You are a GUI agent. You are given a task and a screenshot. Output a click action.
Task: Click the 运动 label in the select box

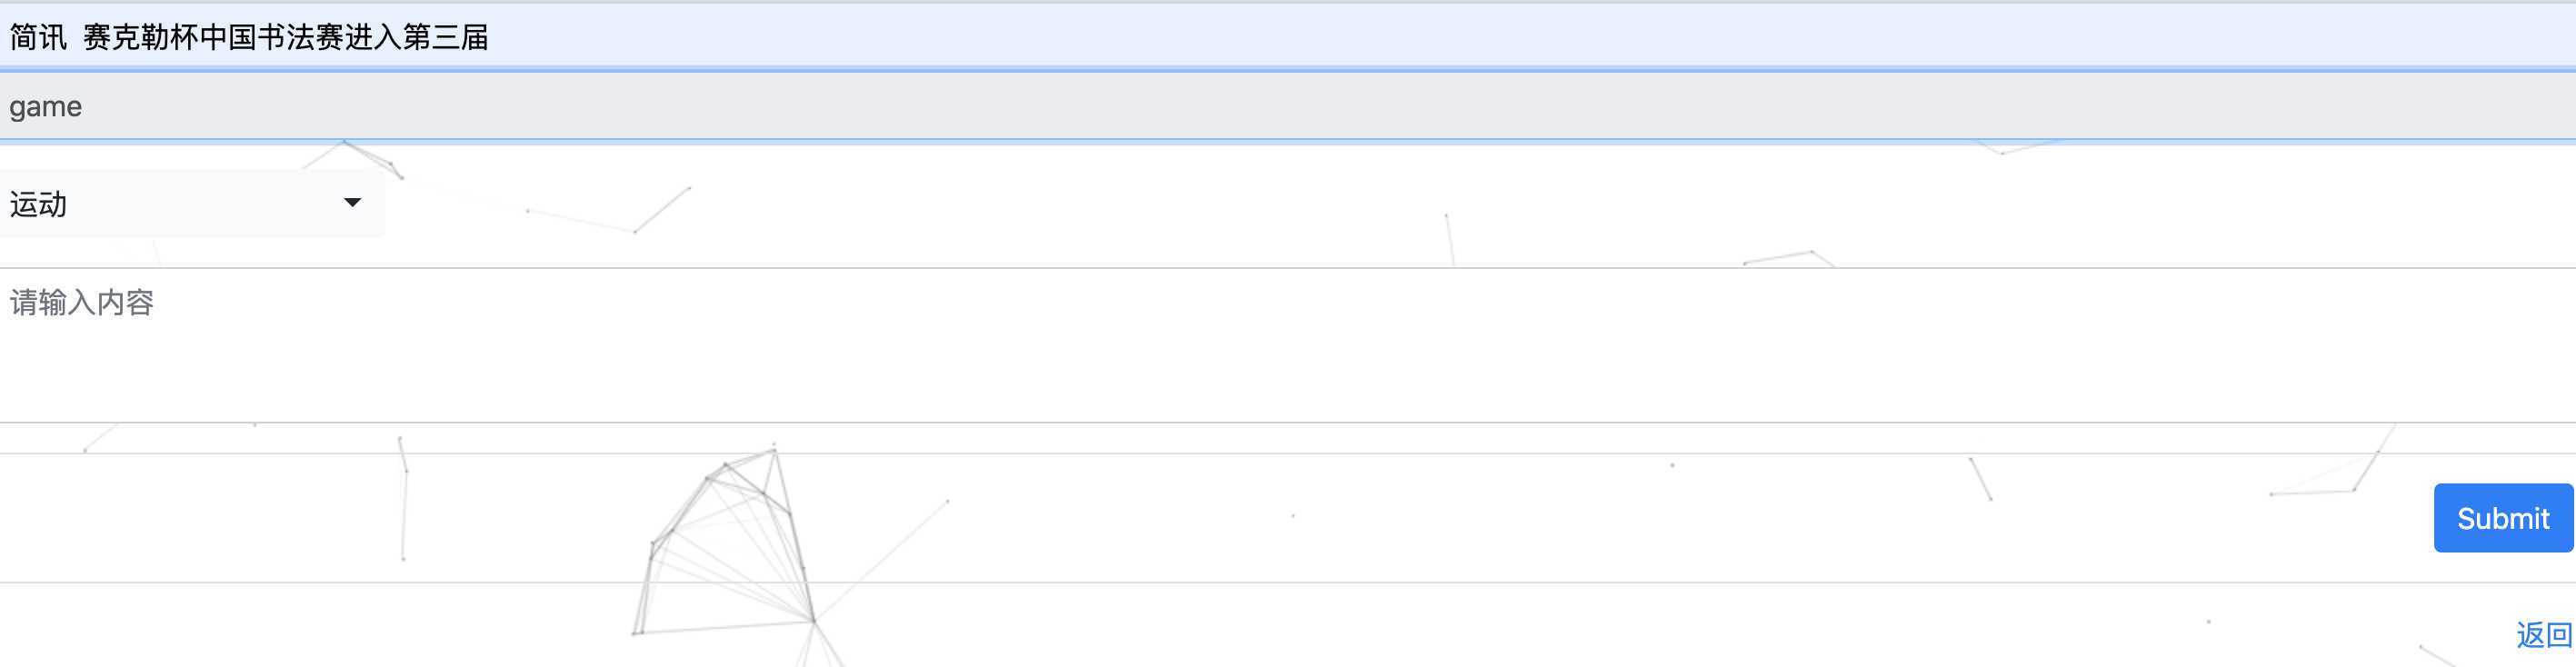(x=38, y=204)
